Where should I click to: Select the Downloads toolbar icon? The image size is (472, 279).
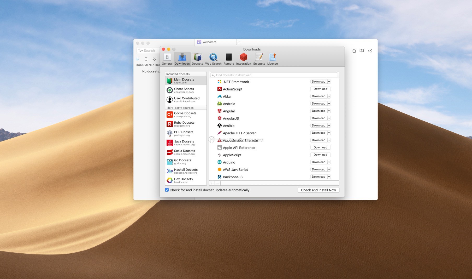pos(182,59)
